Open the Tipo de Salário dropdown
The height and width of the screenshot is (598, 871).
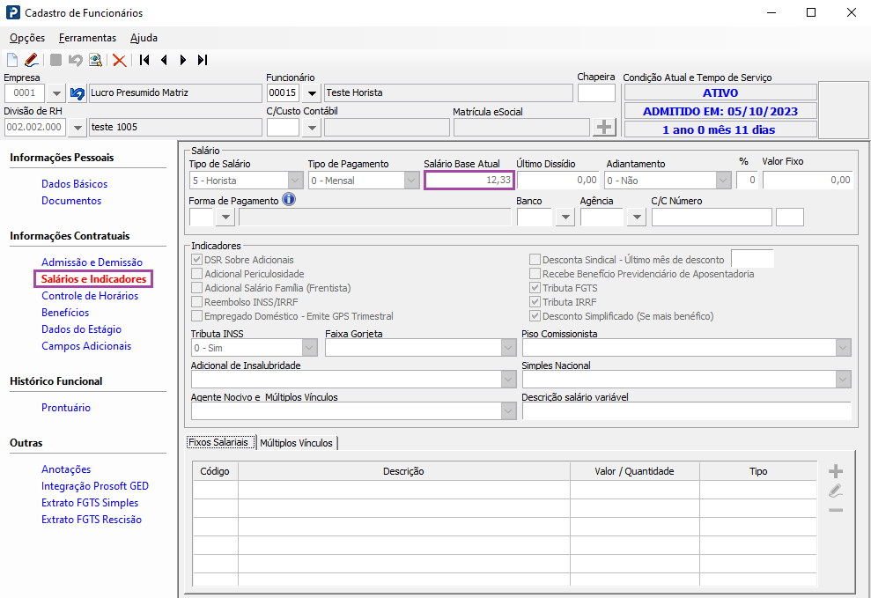point(295,180)
